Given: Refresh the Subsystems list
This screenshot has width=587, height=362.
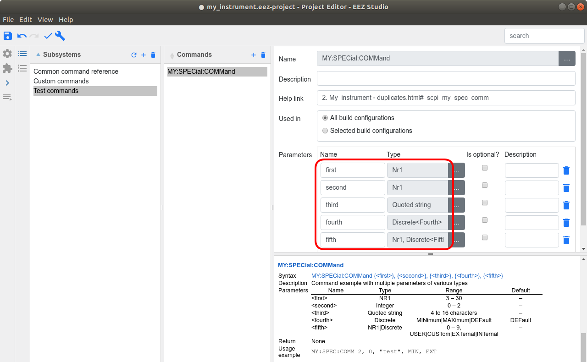Looking at the screenshot, I should click(x=134, y=55).
